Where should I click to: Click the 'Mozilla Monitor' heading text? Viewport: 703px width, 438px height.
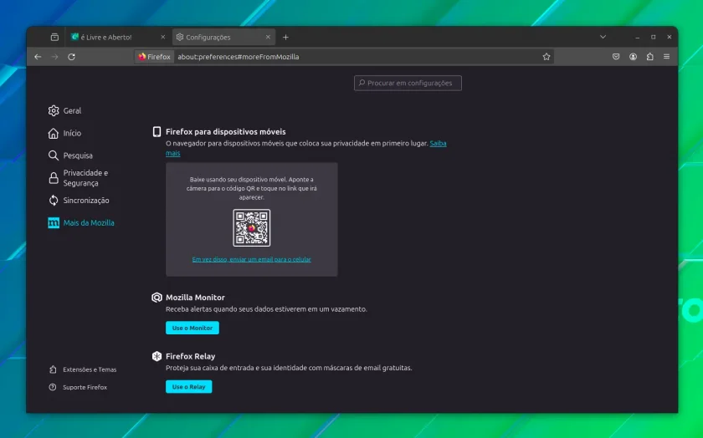click(x=195, y=298)
